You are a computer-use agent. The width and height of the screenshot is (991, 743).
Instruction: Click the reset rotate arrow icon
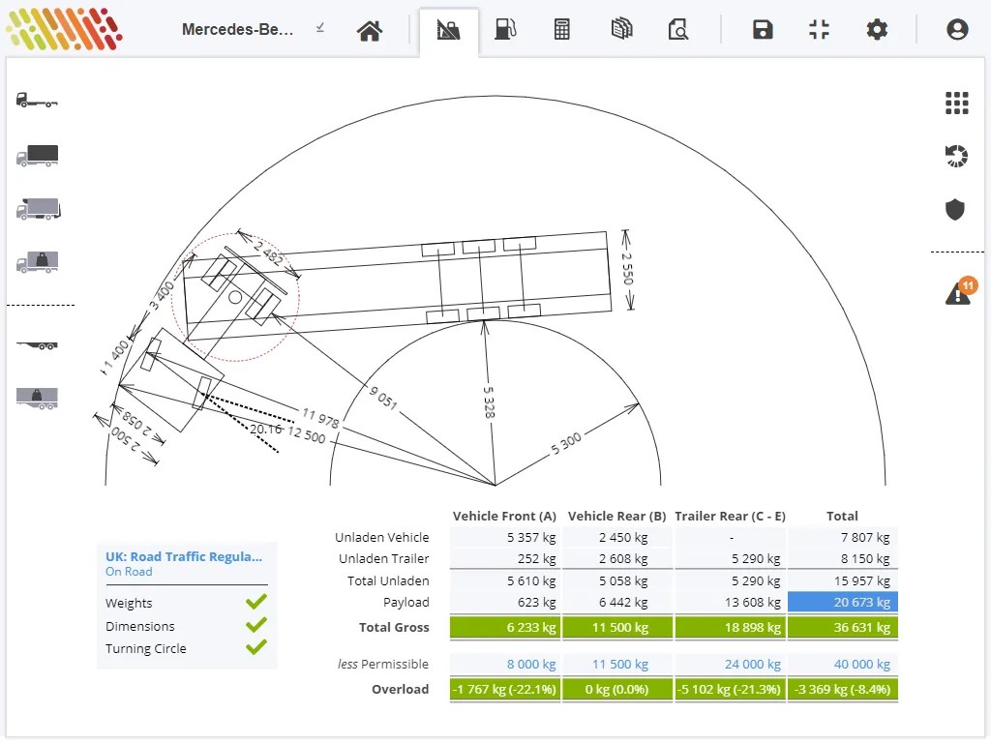pyautogui.click(x=955, y=156)
